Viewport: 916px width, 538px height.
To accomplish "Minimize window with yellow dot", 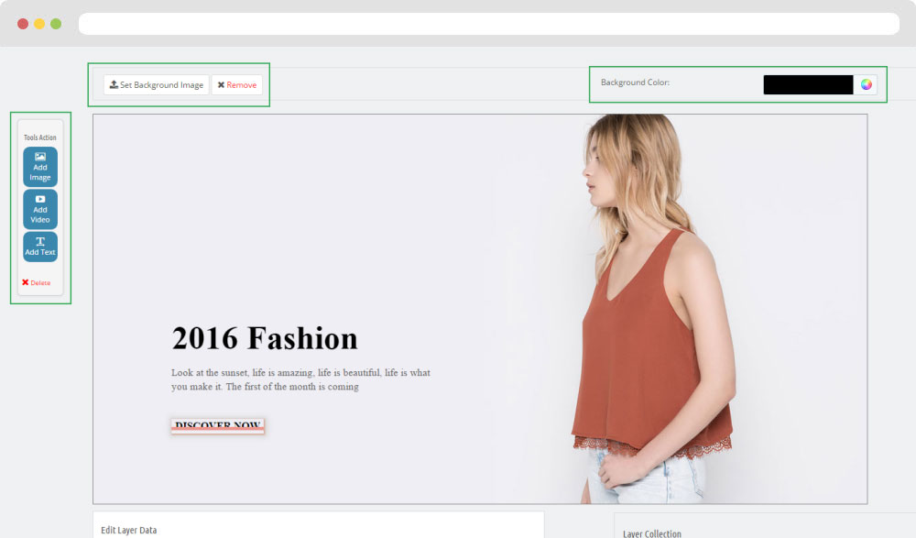I will [39, 24].
